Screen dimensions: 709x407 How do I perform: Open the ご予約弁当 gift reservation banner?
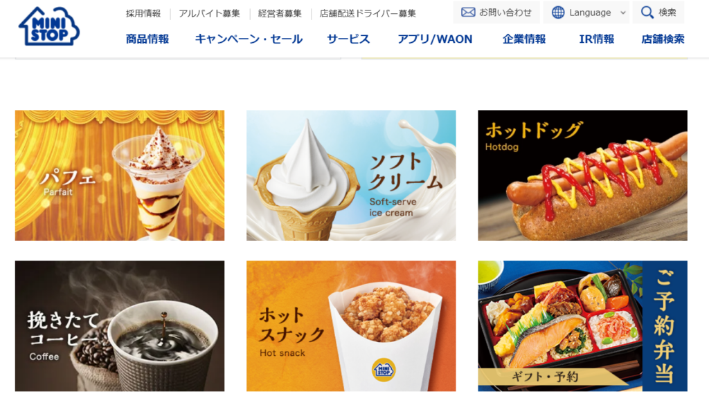(x=583, y=325)
